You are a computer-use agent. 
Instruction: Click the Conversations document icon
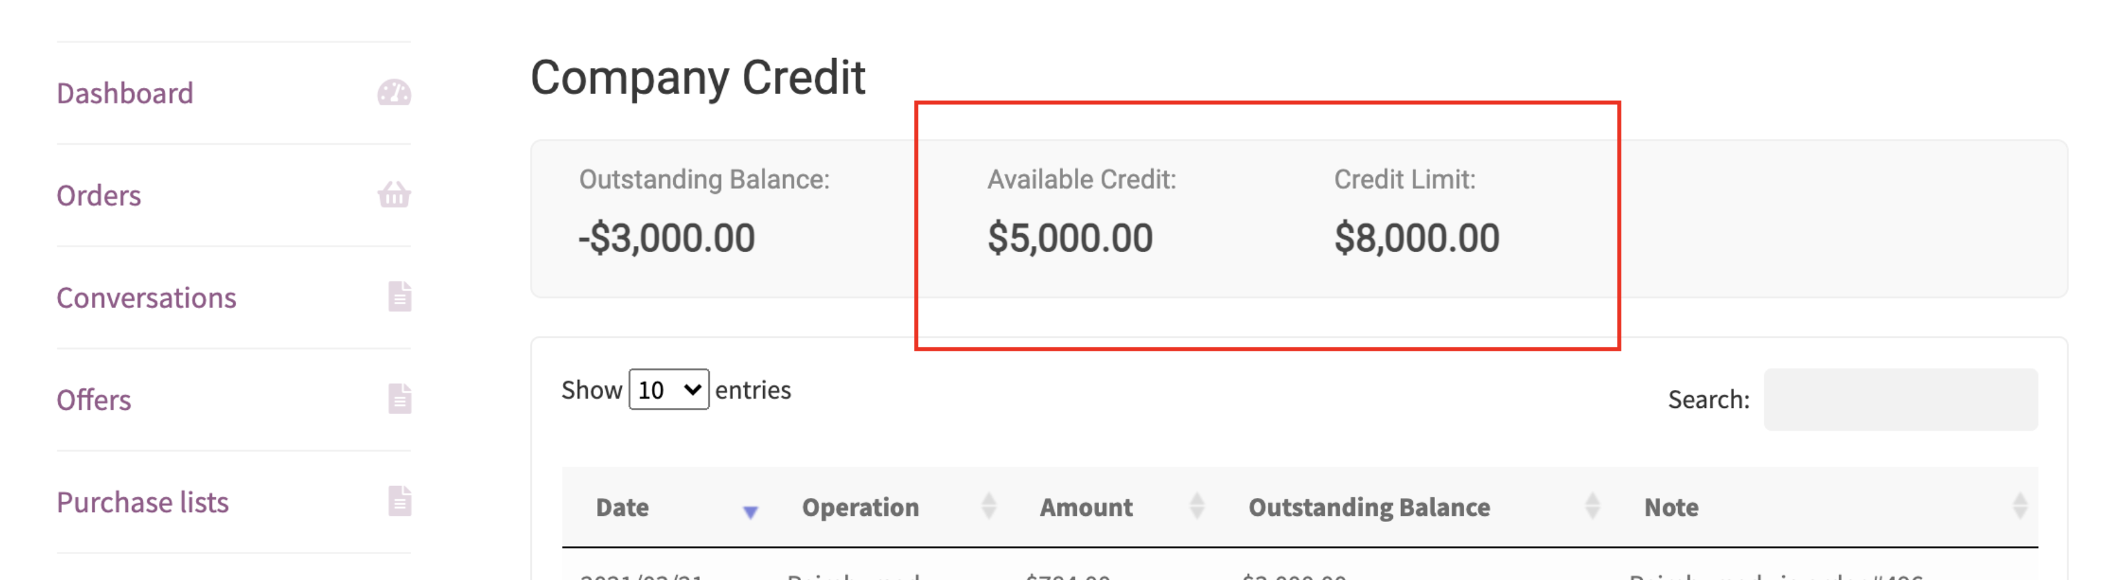[399, 297]
